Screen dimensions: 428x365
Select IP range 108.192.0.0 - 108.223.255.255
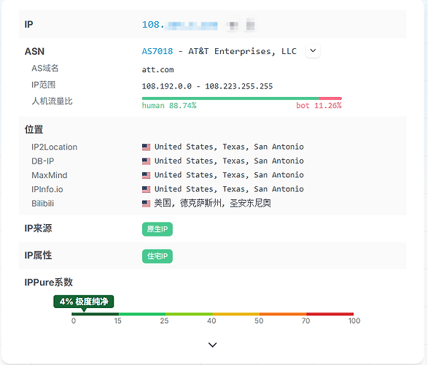207,86
